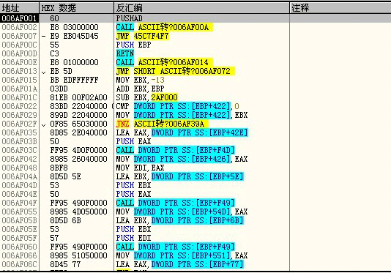Image resolution: width=391 pixels, height=273 pixels.
Task: Select the PUSH EBP instruction
Action: [x=134, y=45]
